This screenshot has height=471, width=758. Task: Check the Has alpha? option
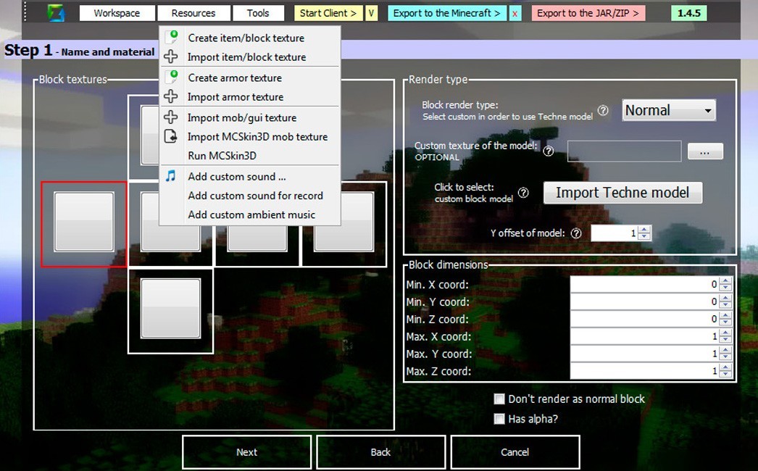pos(499,418)
